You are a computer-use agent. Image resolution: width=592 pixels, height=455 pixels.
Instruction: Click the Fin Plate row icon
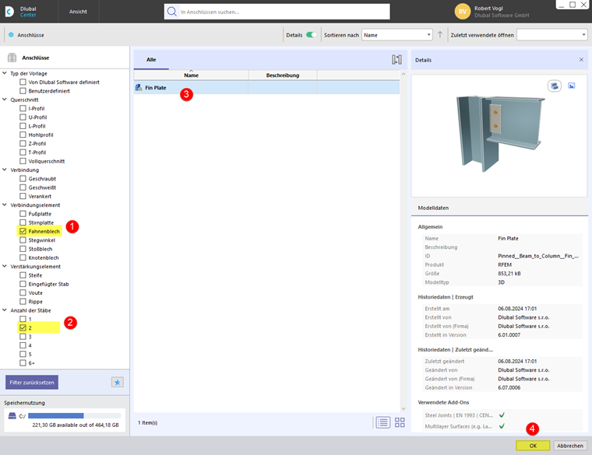click(x=139, y=87)
